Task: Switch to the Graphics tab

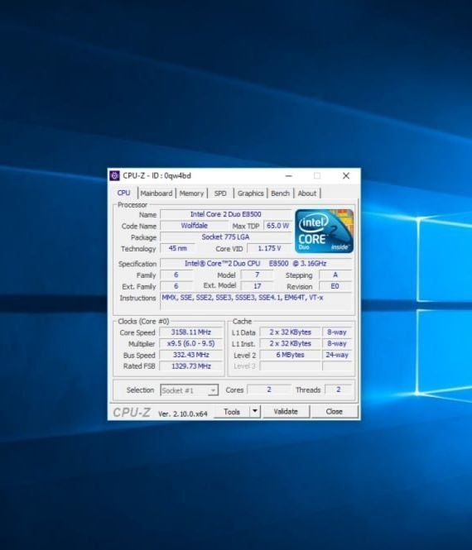Action: coord(250,194)
